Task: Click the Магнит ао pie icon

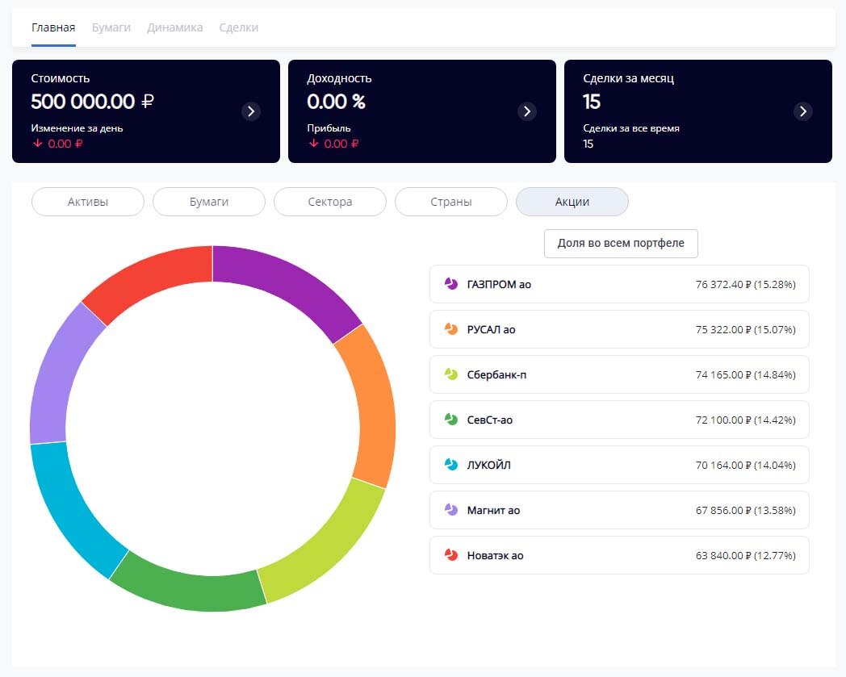Action: [451, 510]
